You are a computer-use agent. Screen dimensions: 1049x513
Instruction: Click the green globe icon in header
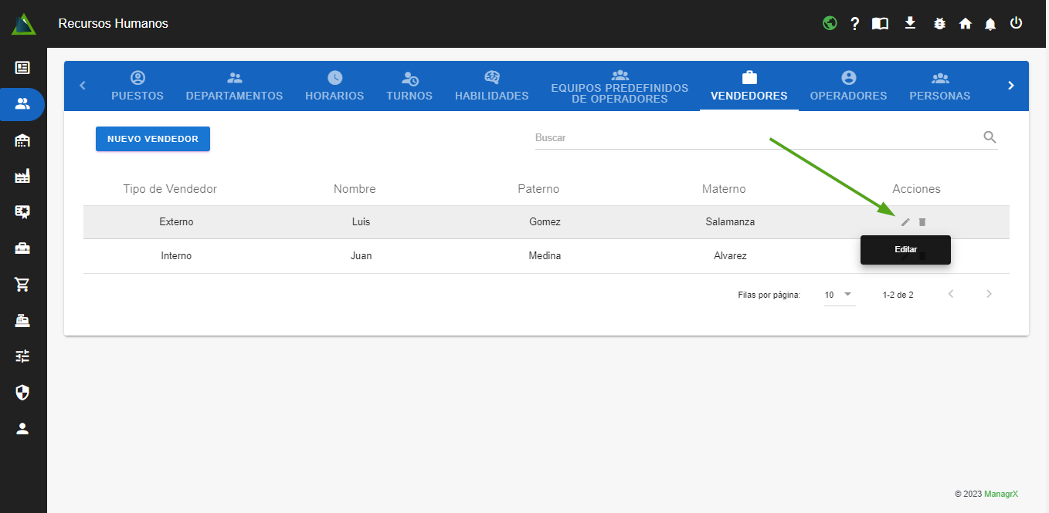830,23
